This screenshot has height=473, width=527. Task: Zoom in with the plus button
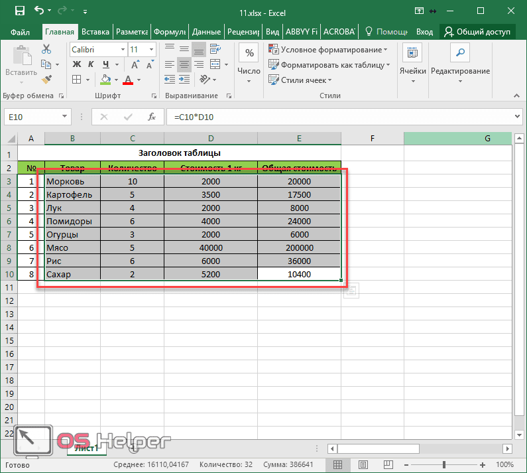pyautogui.click(x=483, y=465)
